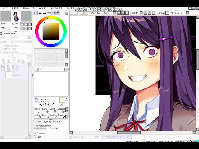Open the Filter menu
The width and height of the screenshot is (199, 149).
pyautogui.click(x=70, y=8)
